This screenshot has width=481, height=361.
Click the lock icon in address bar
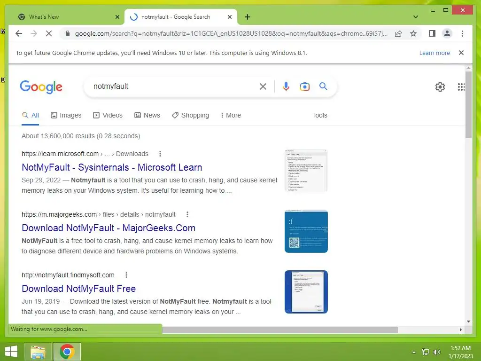(68, 33)
